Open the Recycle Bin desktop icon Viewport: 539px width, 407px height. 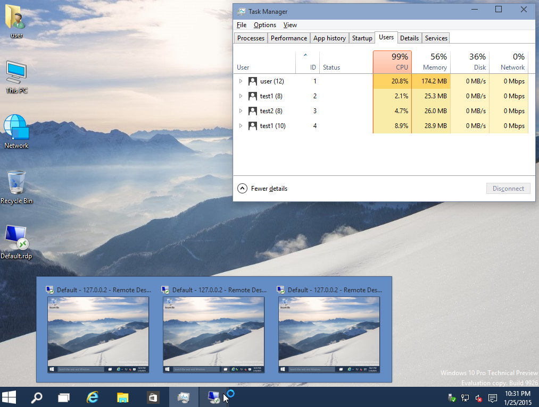(16, 183)
